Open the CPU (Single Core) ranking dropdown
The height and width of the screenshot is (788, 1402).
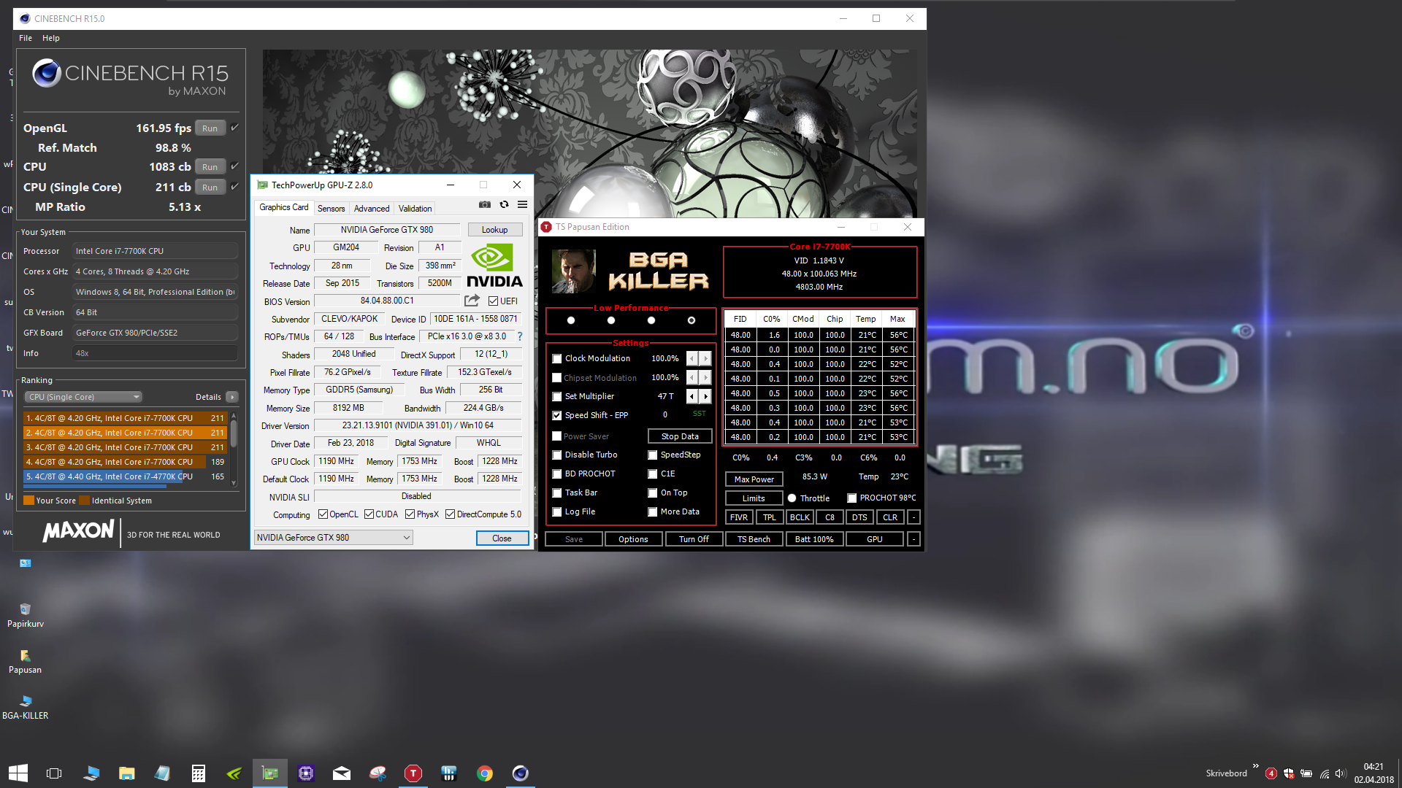(x=83, y=397)
